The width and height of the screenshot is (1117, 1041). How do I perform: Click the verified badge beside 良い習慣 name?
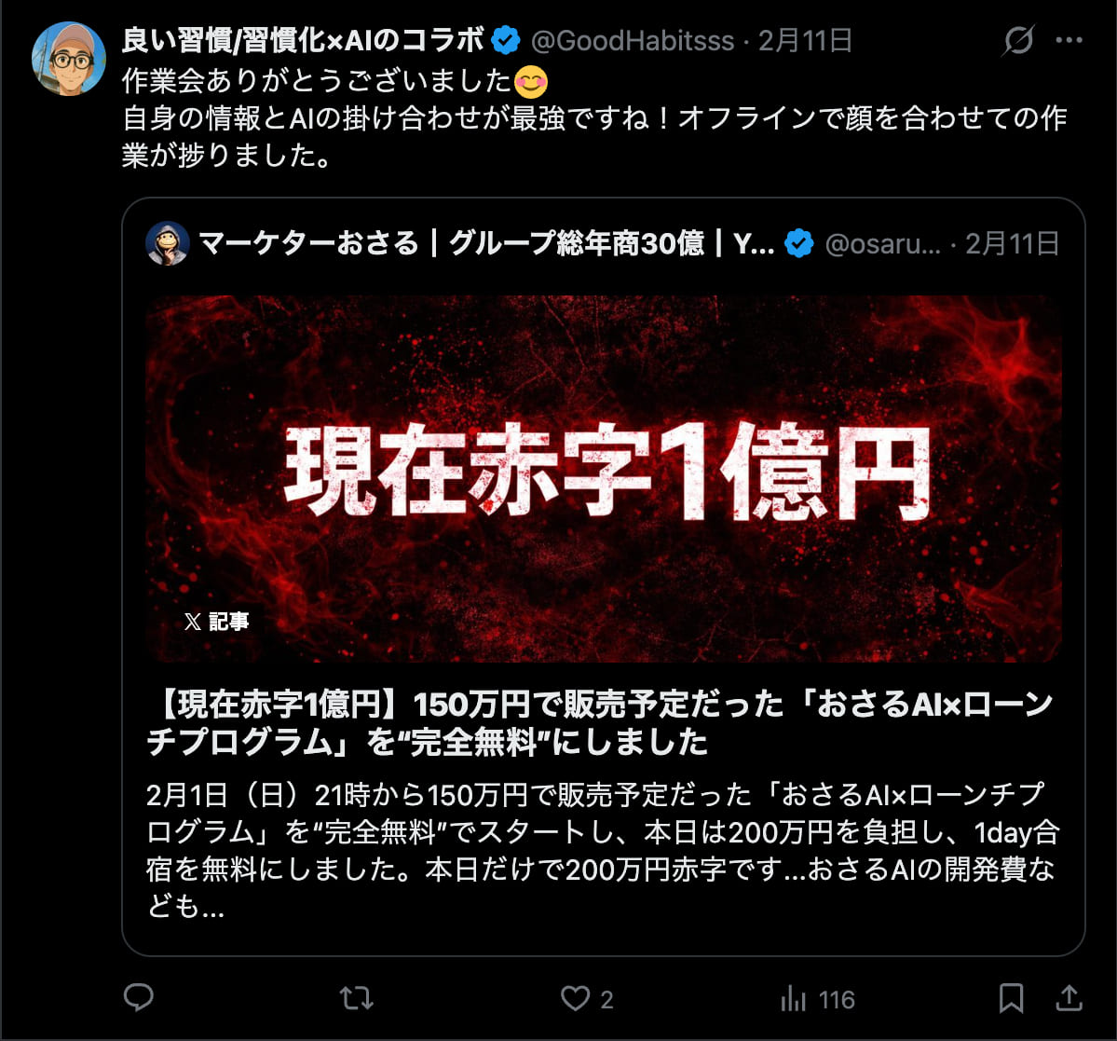(x=506, y=40)
